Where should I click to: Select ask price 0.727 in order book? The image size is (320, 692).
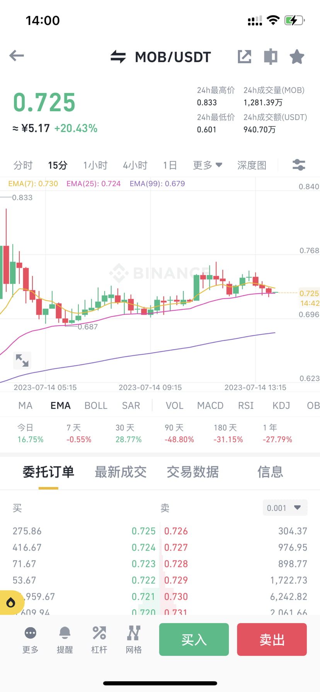(176, 548)
